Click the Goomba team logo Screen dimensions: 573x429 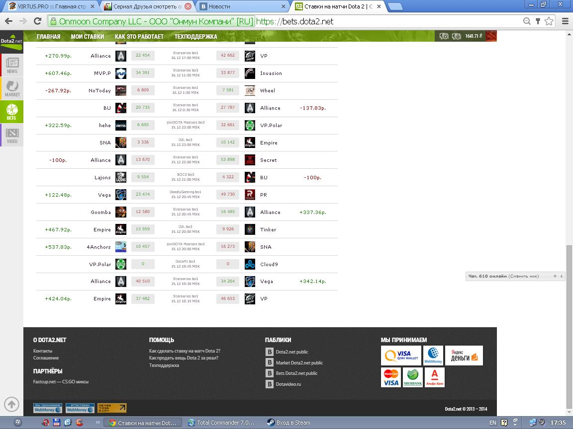pos(120,212)
